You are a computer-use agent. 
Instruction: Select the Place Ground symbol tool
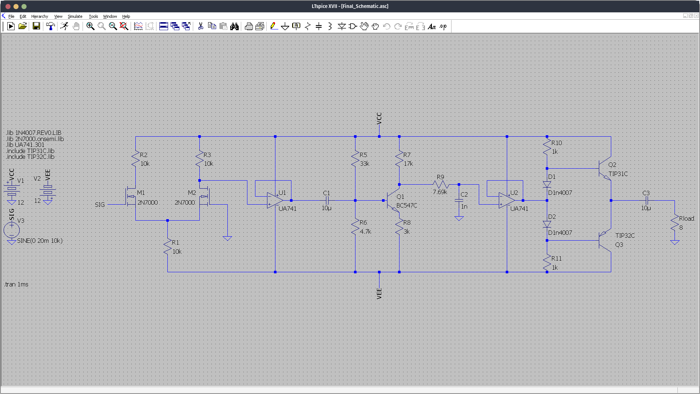pos(285,26)
